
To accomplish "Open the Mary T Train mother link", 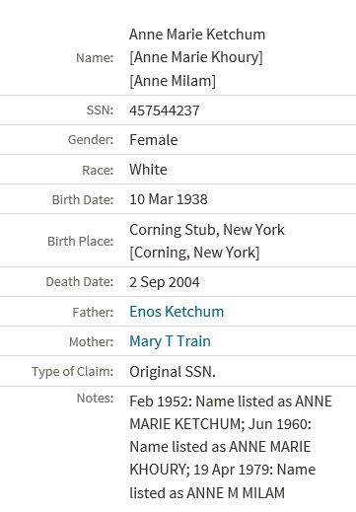I will (x=170, y=341).
